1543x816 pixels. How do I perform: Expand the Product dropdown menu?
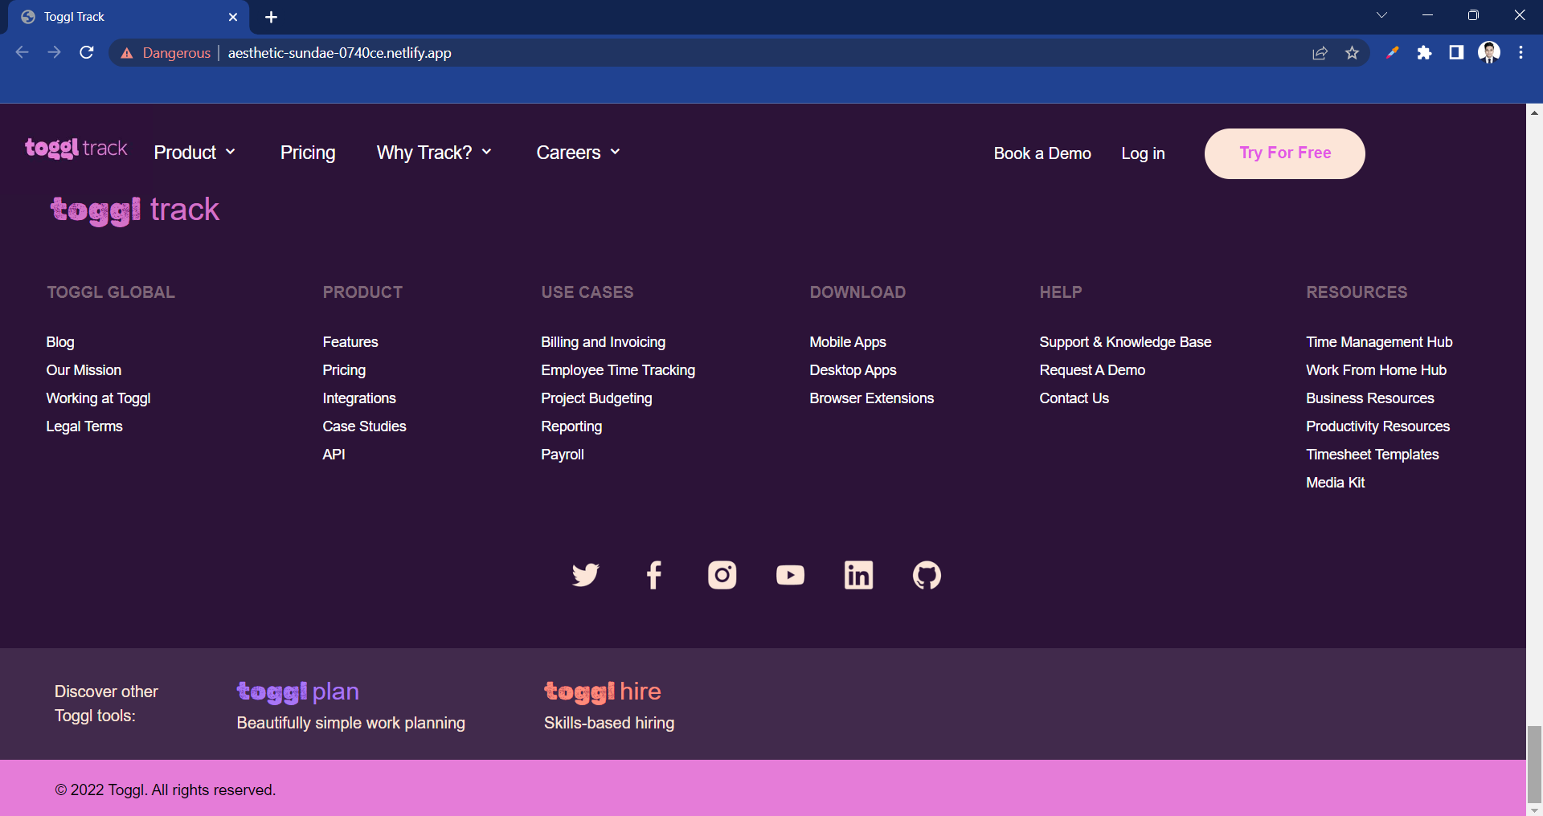[194, 153]
